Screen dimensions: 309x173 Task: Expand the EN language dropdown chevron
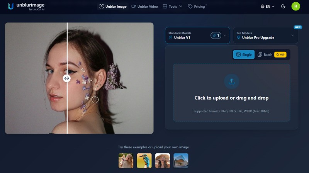273,7
